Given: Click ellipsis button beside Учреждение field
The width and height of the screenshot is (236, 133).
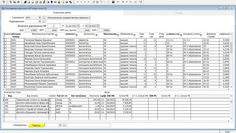Looking at the screenshot, I should 44,18.
